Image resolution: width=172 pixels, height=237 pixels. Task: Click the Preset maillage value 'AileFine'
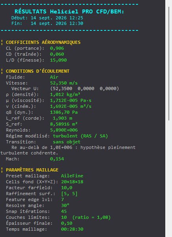pos(72,176)
